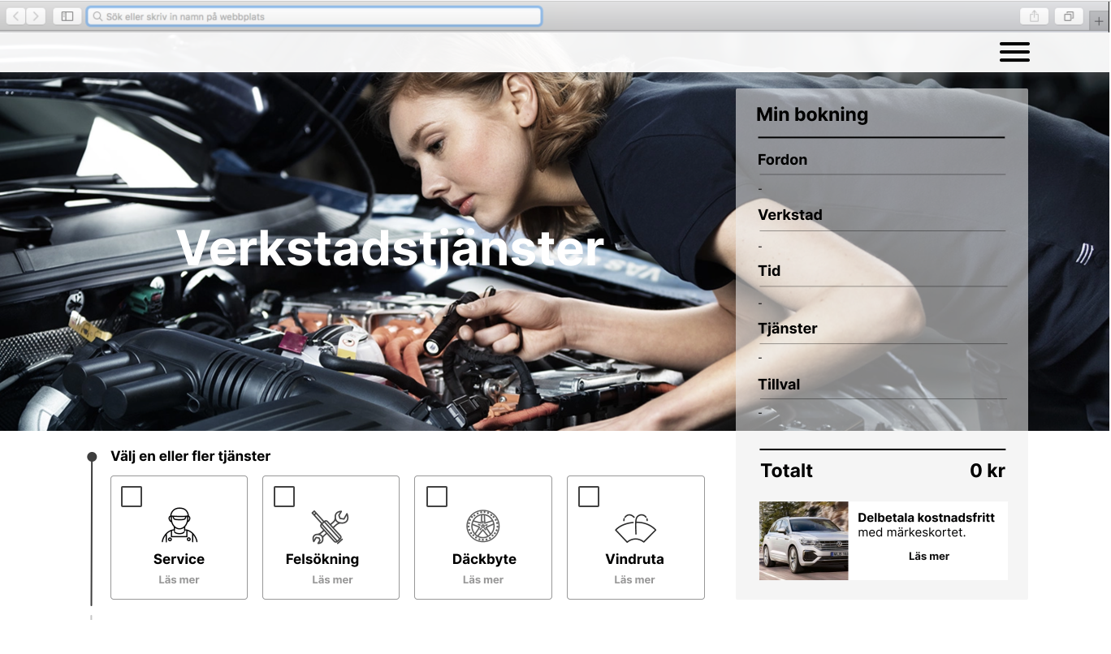Screen dimensions: 1111x654
Task: Go back with browser back arrow
Action: pyautogui.click(x=15, y=16)
